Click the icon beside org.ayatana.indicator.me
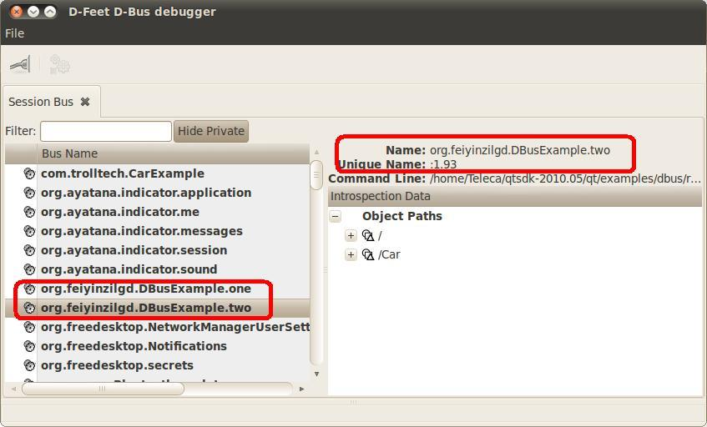Viewport: 707px width, 427px height. 29,212
